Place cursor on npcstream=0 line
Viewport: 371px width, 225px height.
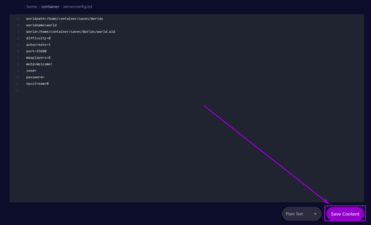[x=37, y=84]
